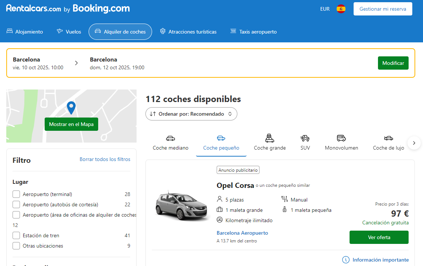Check the Aeropuerto (terminal) filter

(16, 194)
